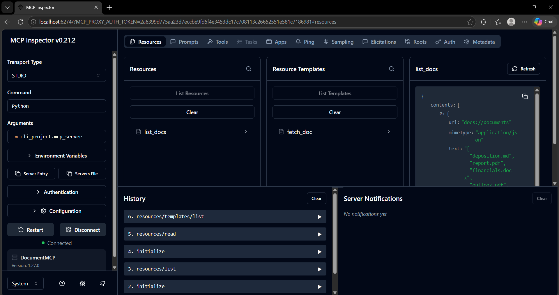Open the System theme selector
This screenshot has width=559, height=295.
pos(25,283)
